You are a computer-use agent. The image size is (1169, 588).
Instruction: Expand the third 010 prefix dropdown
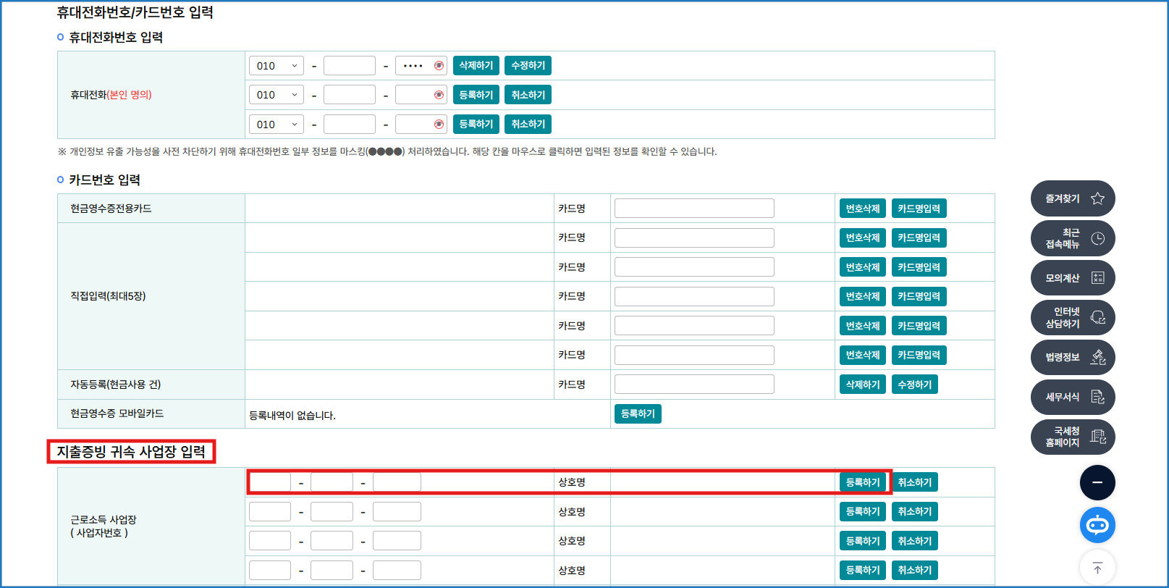277,125
